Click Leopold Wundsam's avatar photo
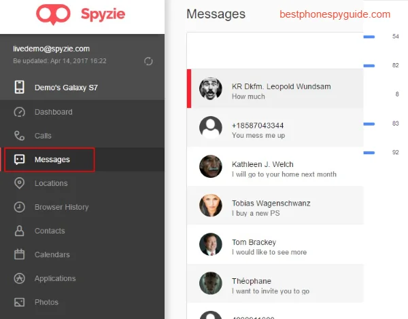The width and height of the screenshot is (408, 319). [x=211, y=88]
